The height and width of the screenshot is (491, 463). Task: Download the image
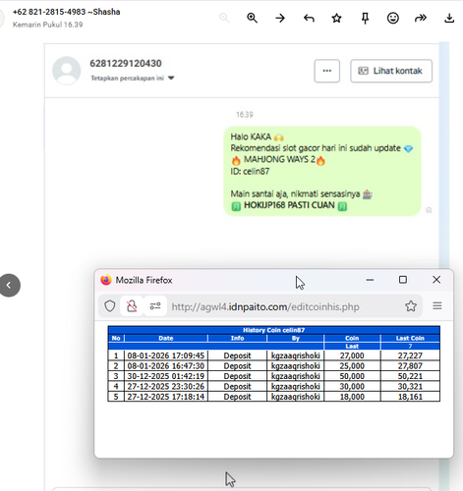(449, 18)
